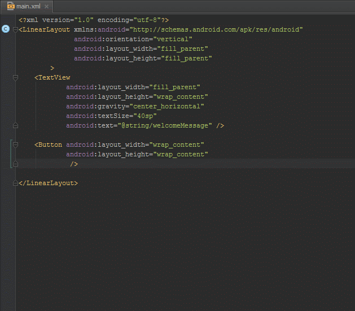
Task: Click android:textSize="40sp" attribute
Action: (x=111, y=116)
